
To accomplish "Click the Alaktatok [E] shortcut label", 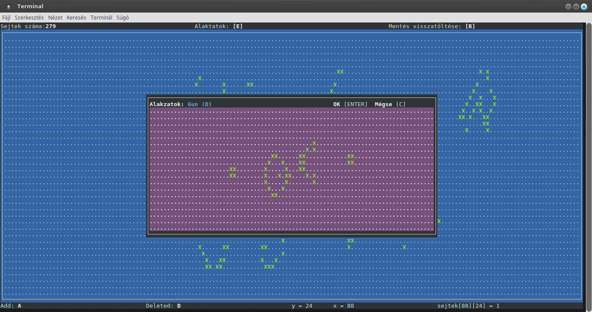I will [219, 26].
